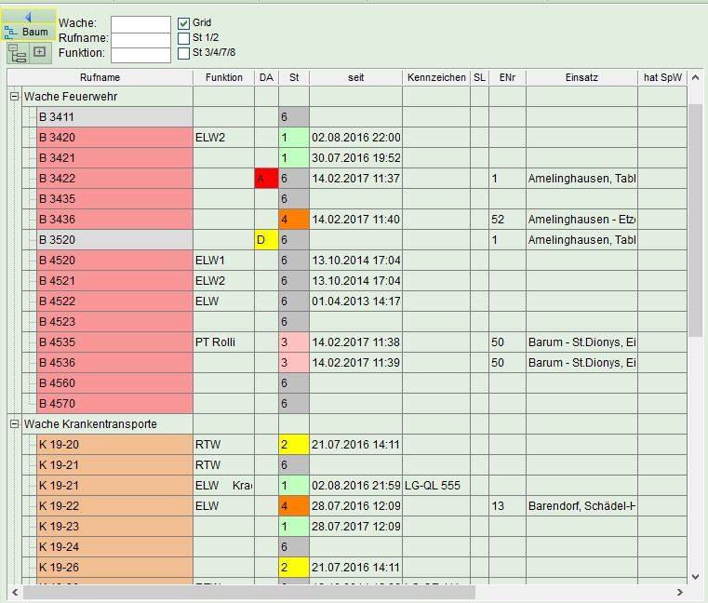Collapse the Wache Krankentransporte group

click(15, 423)
